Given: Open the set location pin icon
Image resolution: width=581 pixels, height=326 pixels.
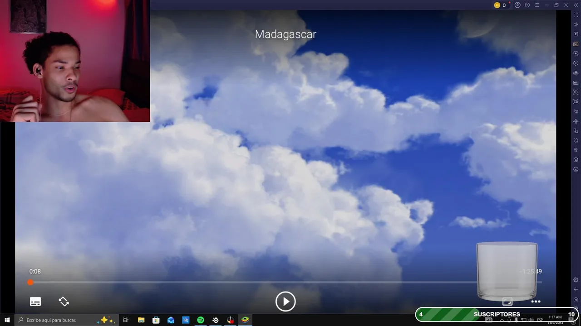Looking at the screenshot, I should point(576,150).
